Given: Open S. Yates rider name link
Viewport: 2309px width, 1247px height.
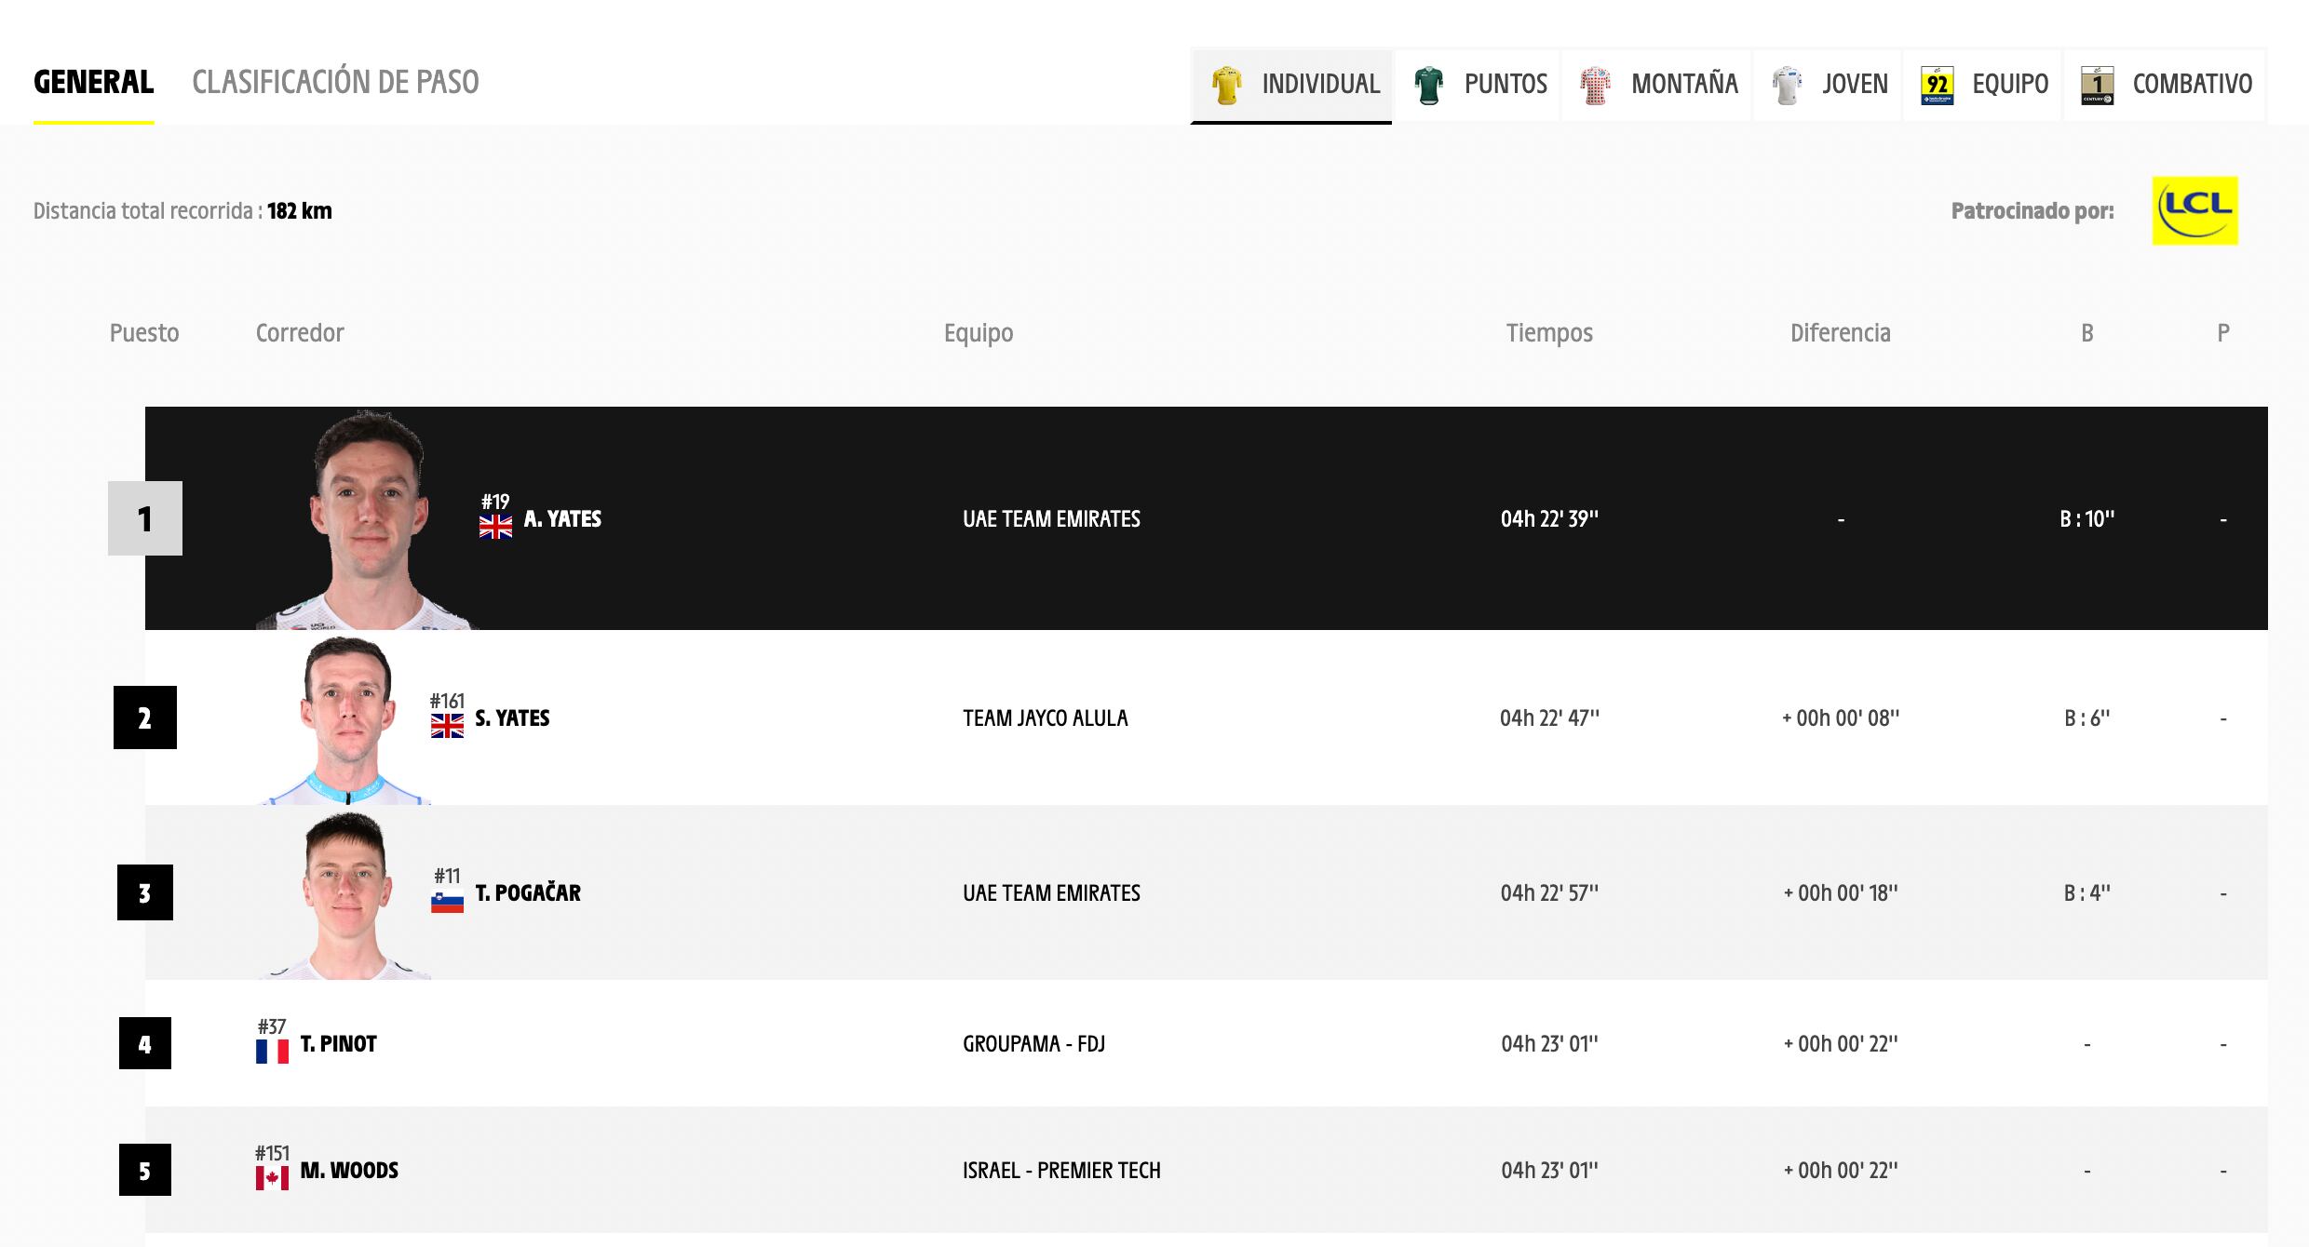Looking at the screenshot, I should (x=512, y=718).
